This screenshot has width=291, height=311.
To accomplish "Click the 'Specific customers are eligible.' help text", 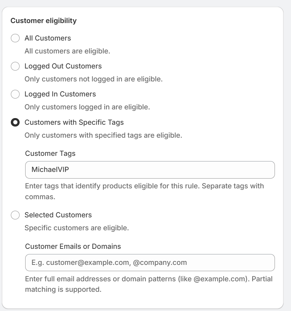I will point(77,228).
